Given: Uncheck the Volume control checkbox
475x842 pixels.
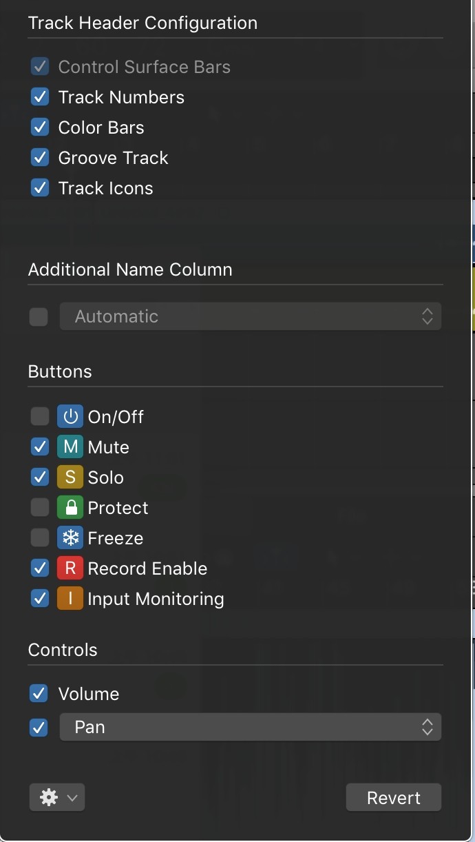Looking at the screenshot, I should 39,694.
